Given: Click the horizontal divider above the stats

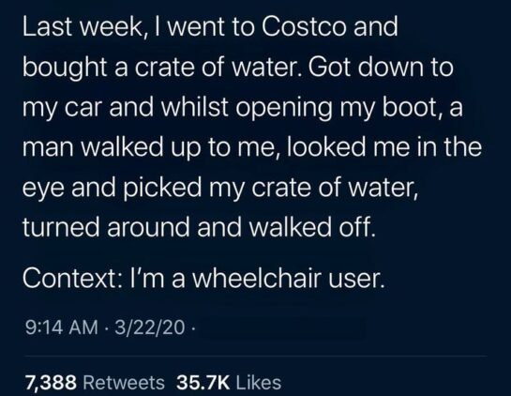Looking at the screenshot, I should click(256, 357).
